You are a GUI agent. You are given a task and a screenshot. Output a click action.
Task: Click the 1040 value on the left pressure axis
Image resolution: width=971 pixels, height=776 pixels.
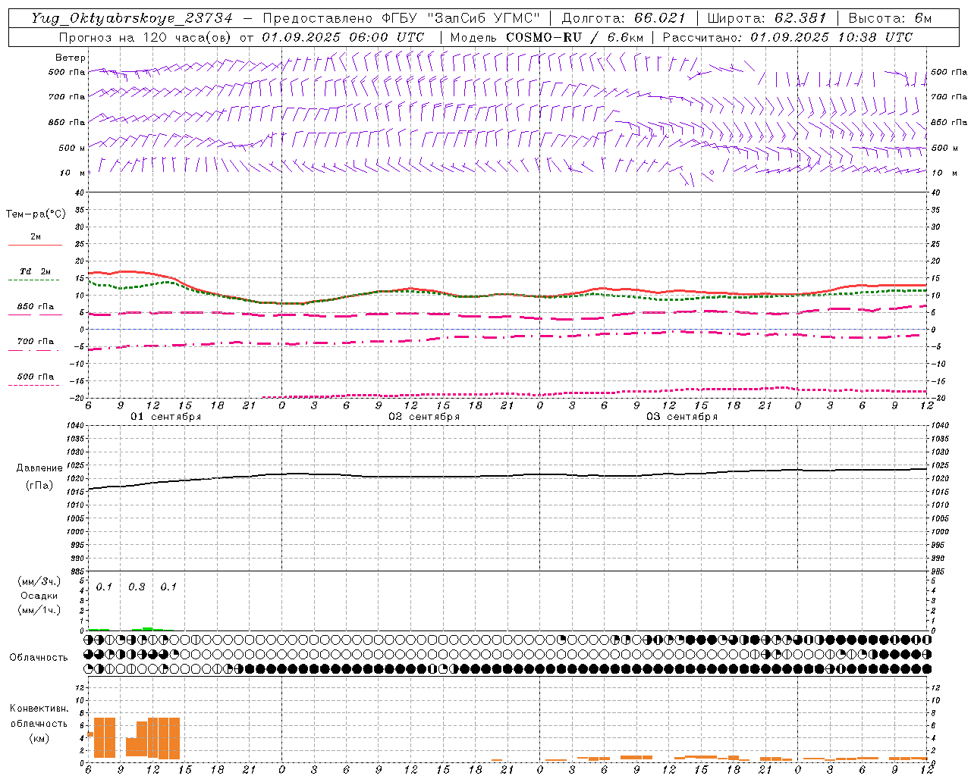[x=74, y=426]
